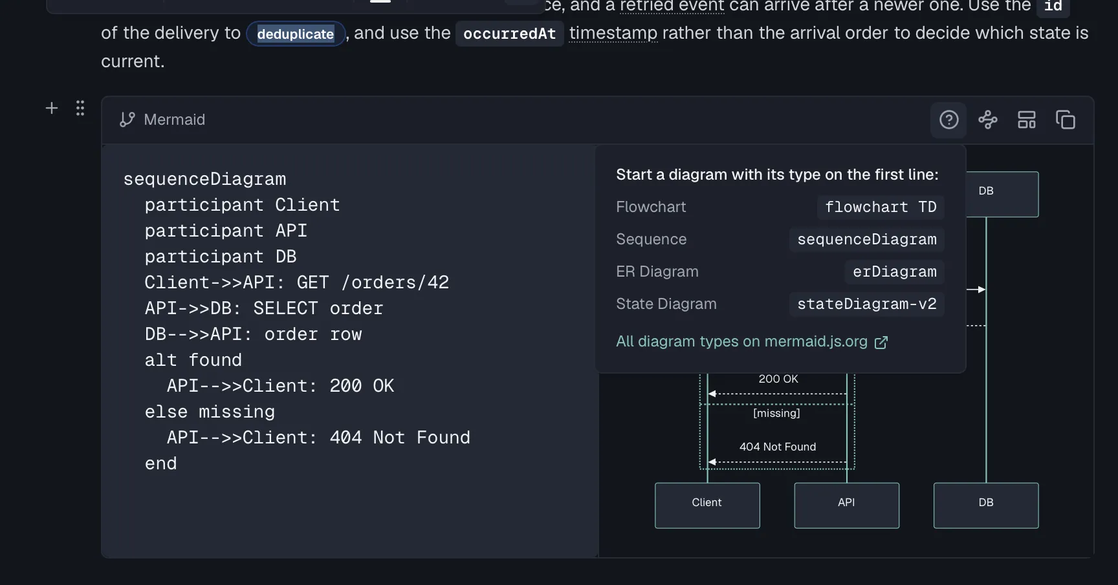Image resolution: width=1118 pixels, height=585 pixels.
Task: Click the '200 OK' message label in diagram
Action: click(778, 379)
